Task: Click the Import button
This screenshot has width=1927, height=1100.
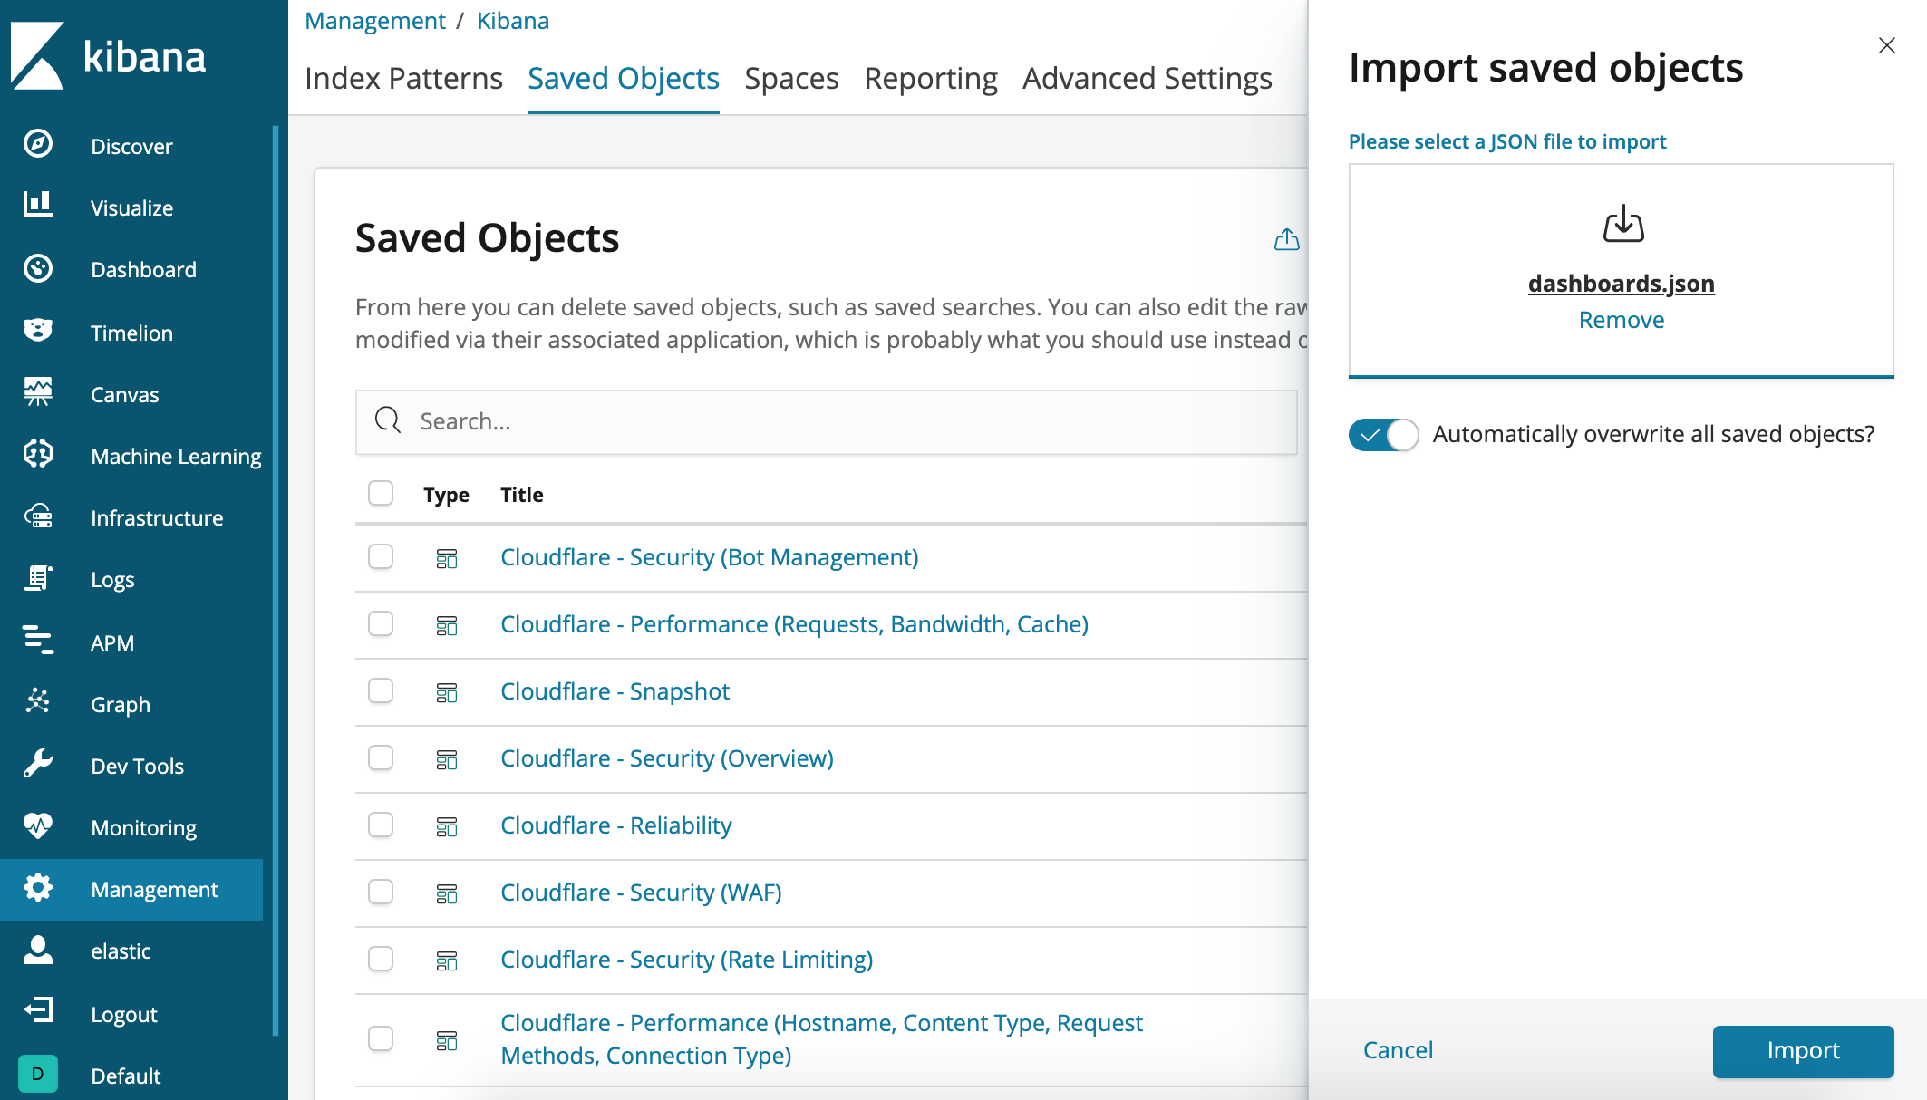Action: point(1803,1050)
